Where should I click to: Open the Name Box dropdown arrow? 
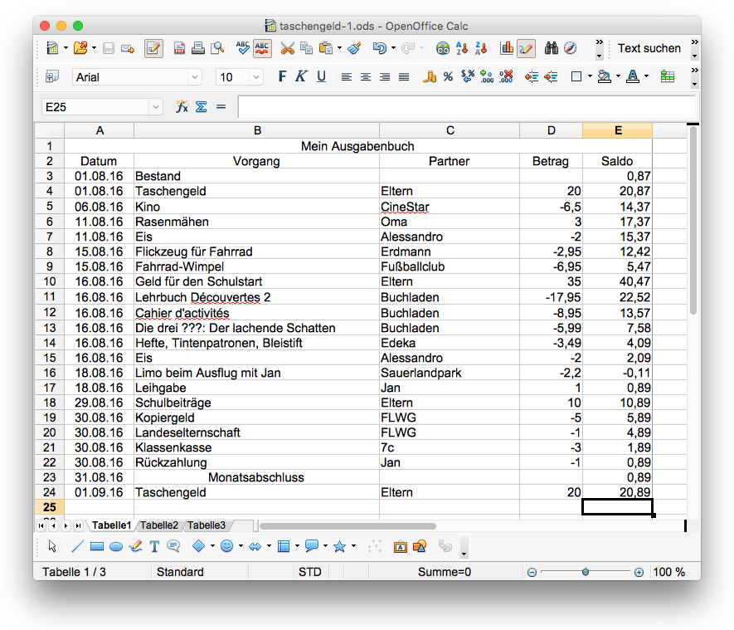(156, 107)
